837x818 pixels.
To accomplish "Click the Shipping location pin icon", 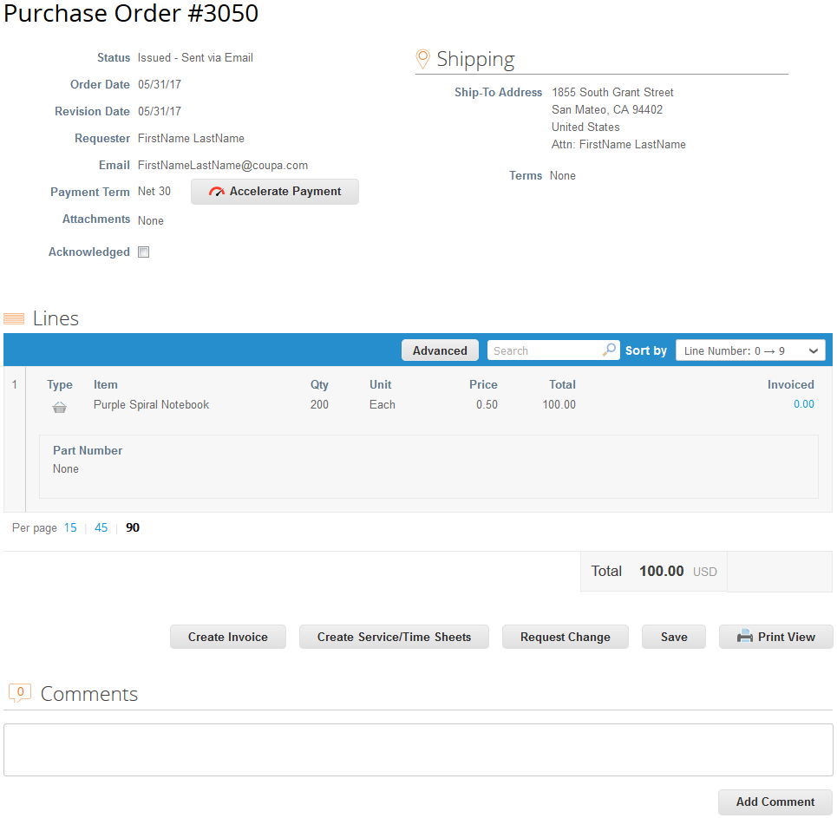I will [x=422, y=59].
